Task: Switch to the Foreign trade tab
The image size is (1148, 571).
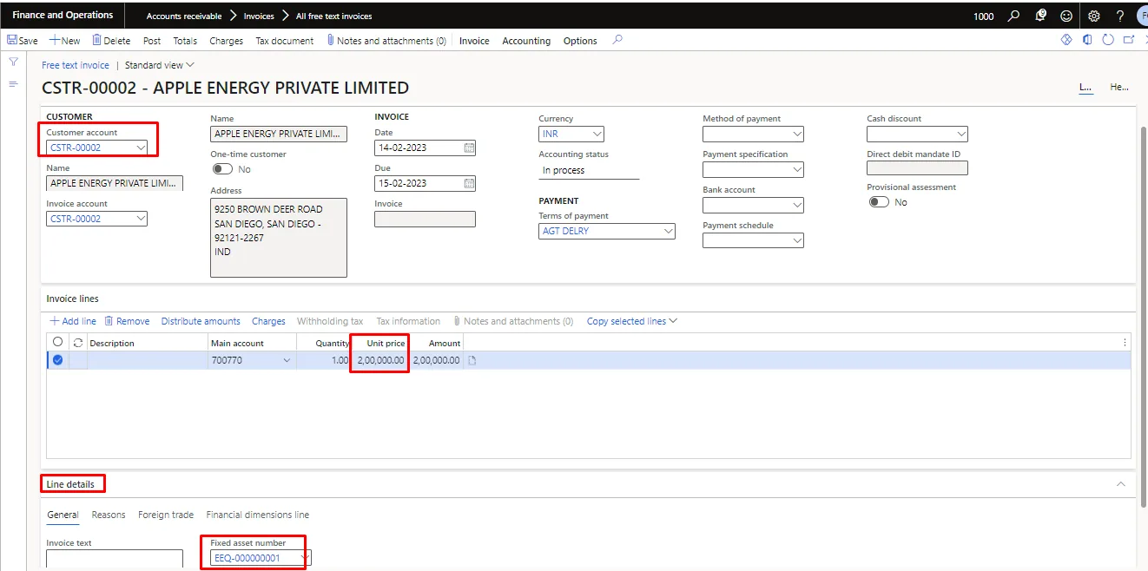Action: (166, 515)
